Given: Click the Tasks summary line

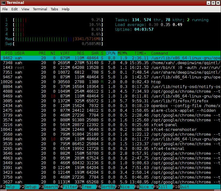Looking at the screenshot, I should pyautogui.click(x=162, y=20).
